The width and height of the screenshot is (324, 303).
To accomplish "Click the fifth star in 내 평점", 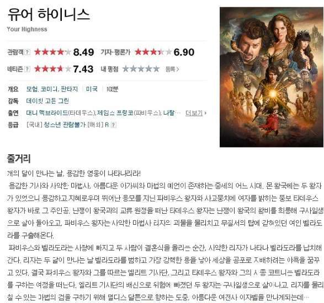I will (x=156, y=69).
